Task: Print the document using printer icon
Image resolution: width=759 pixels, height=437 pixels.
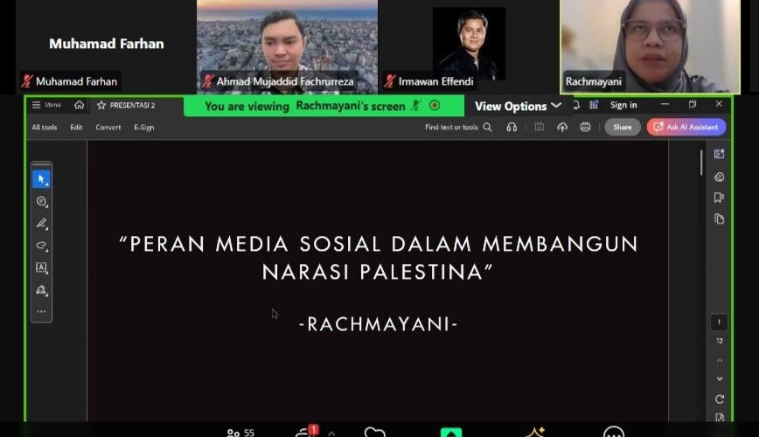Action: click(x=585, y=127)
